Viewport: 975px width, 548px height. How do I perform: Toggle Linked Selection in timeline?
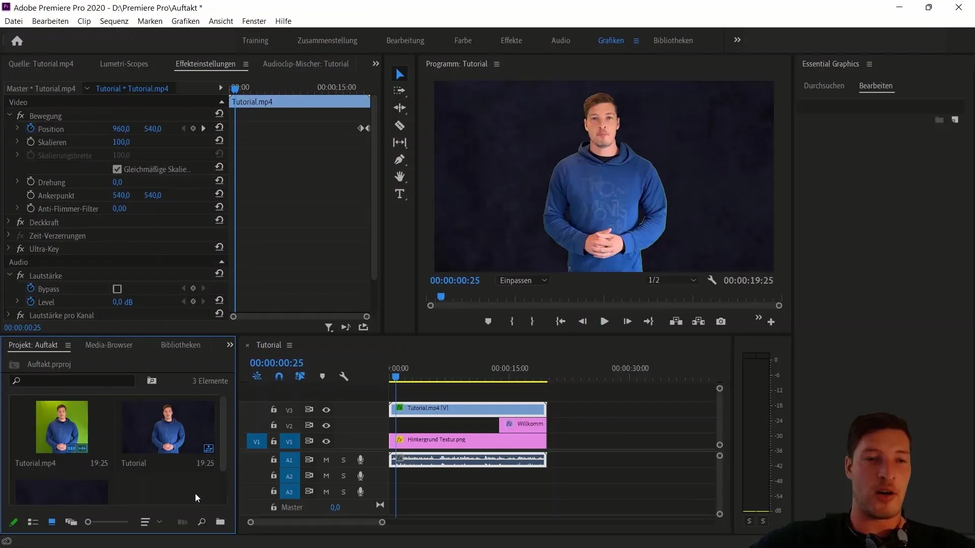click(x=300, y=376)
